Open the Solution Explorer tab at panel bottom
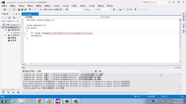This screenshot has height=104, width=186. (3, 92)
